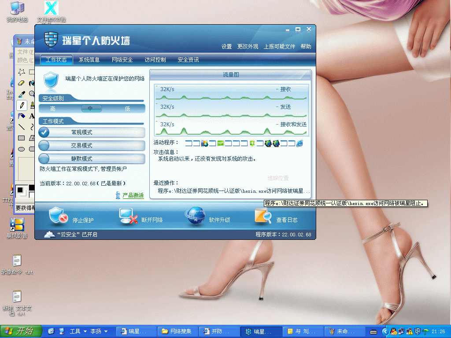Set security level to 低
The width and height of the screenshot is (451, 338).
[128, 109]
